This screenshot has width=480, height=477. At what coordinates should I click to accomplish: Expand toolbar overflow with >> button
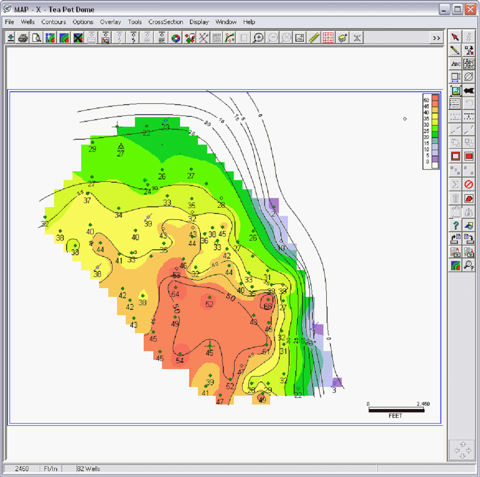pyautogui.click(x=436, y=38)
